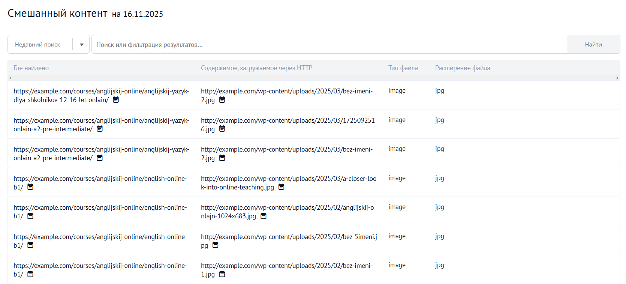Click the bez-imeni-2.jpg icon in the dlya-shkolnikov row
The image size is (626, 284).
point(222,100)
